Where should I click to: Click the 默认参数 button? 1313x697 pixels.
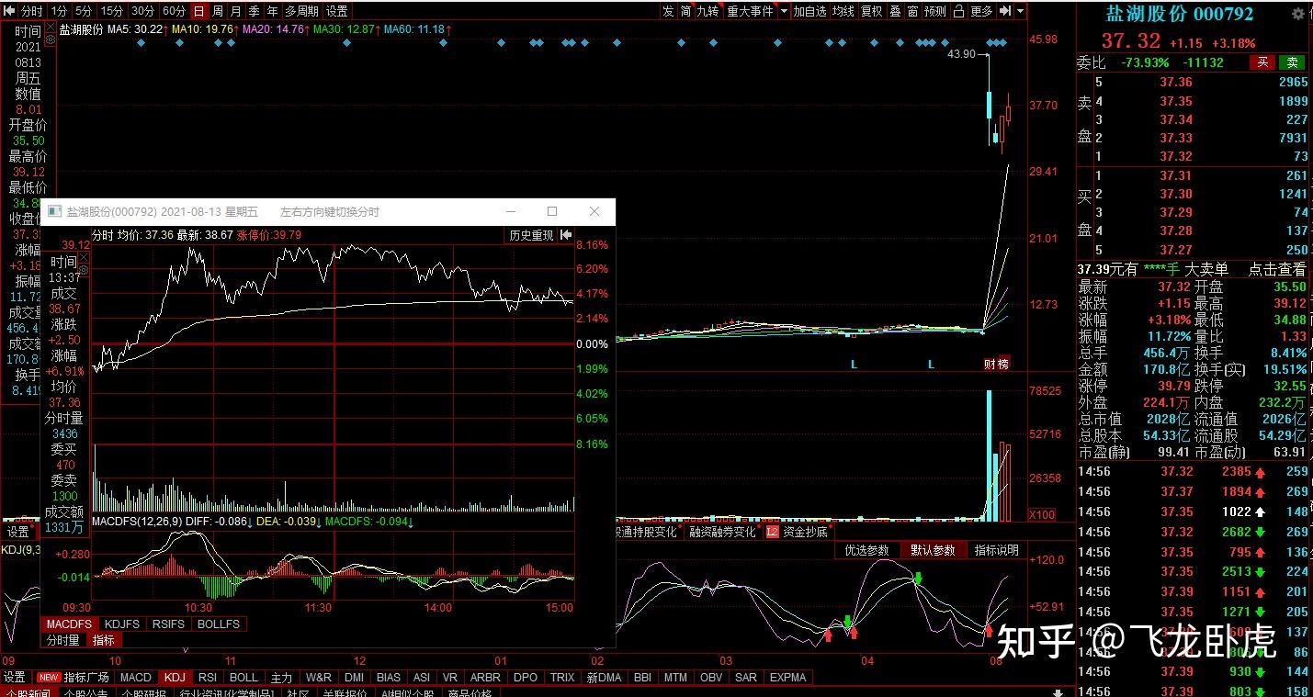[x=933, y=550]
